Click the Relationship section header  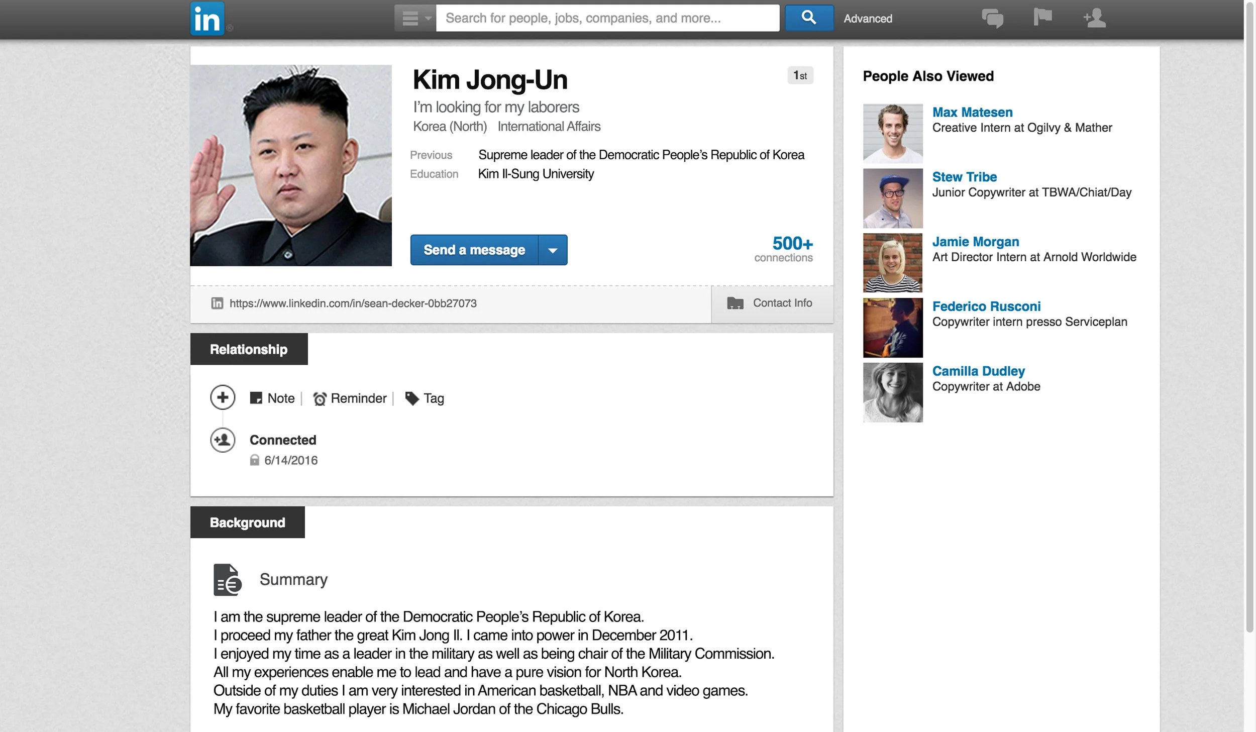pos(249,349)
